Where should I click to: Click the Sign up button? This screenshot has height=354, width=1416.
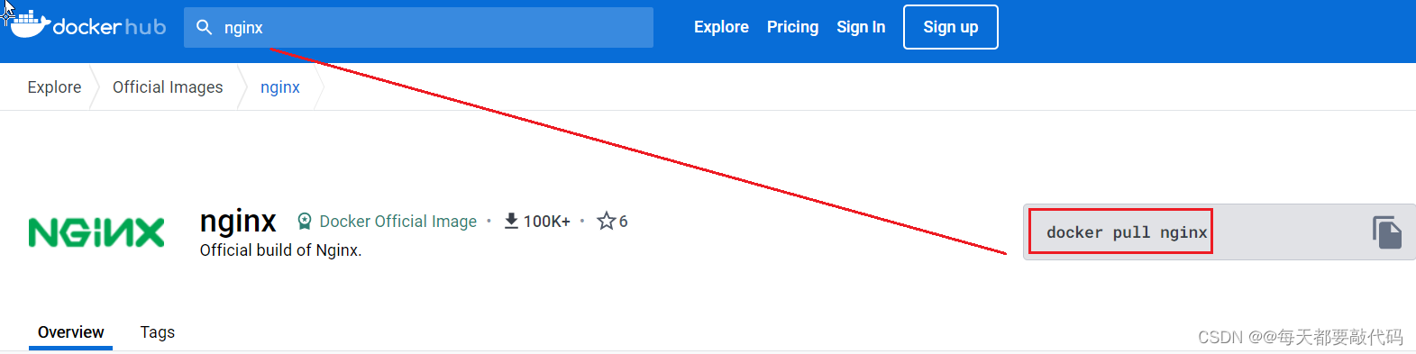tap(951, 27)
